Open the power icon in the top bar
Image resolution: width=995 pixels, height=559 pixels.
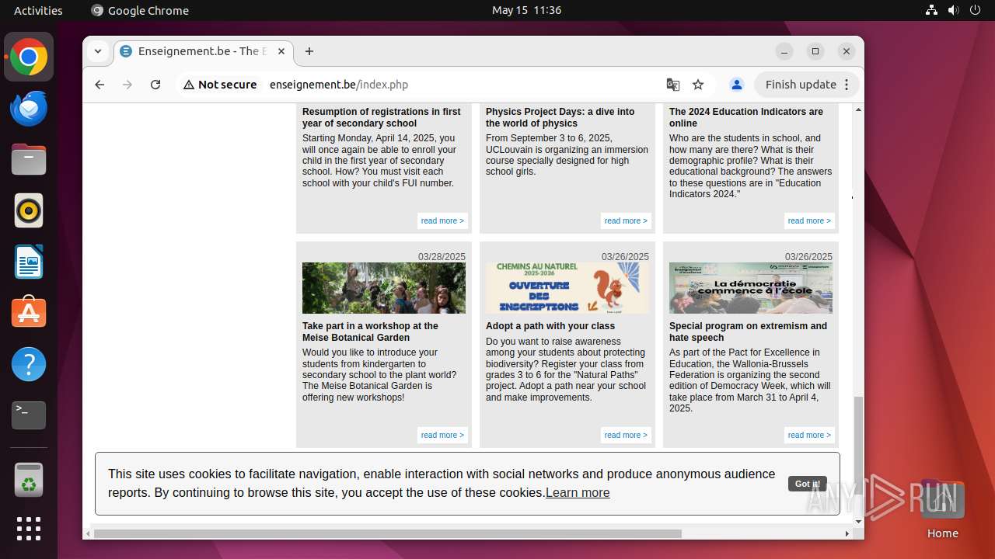point(975,10)
